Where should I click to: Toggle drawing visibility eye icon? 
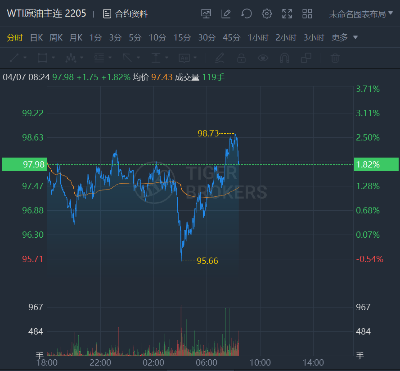point(263,58)
